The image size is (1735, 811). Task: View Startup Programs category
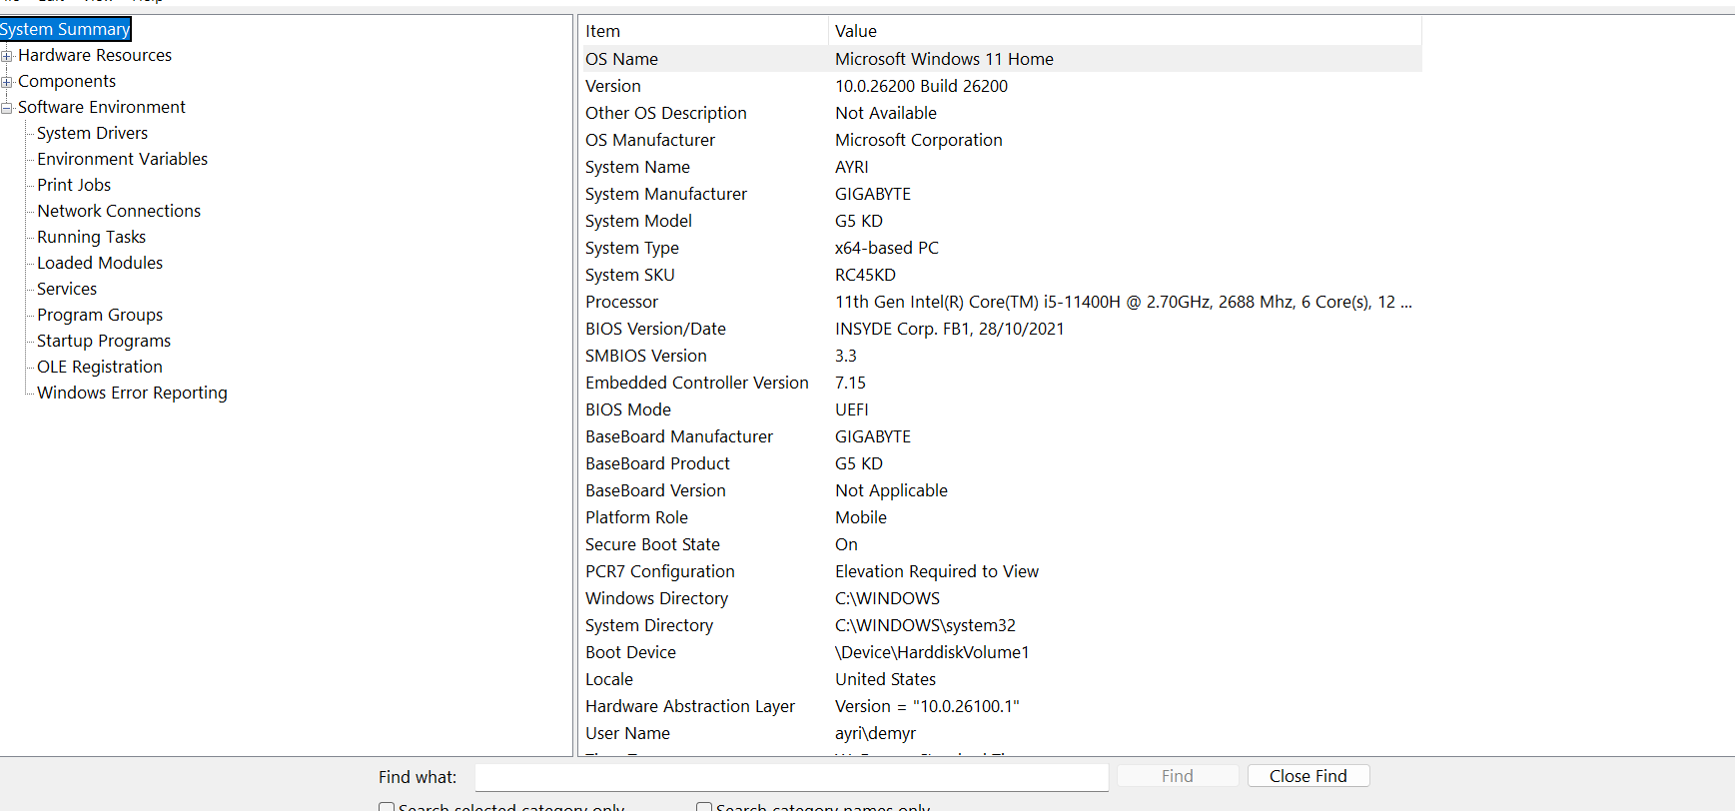click(x=104, y=341)
